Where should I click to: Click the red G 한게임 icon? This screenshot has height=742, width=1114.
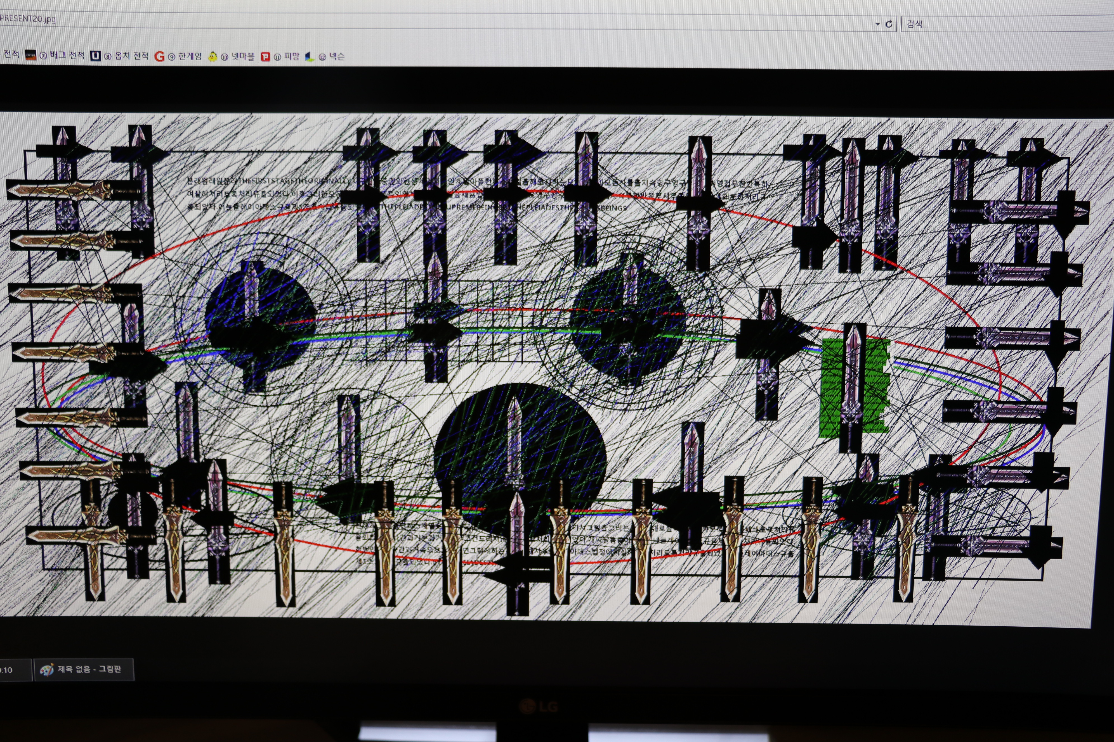(160, 56)
